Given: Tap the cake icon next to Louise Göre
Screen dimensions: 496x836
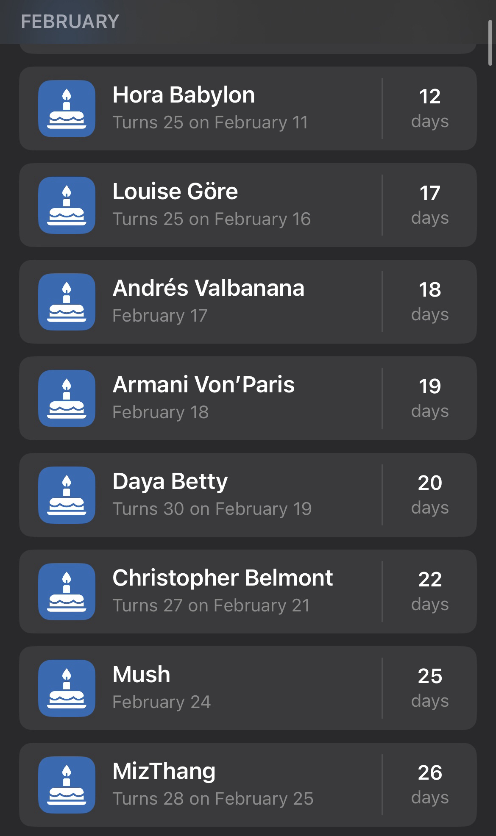Looking at the screenshot, I should click(67, 205).
